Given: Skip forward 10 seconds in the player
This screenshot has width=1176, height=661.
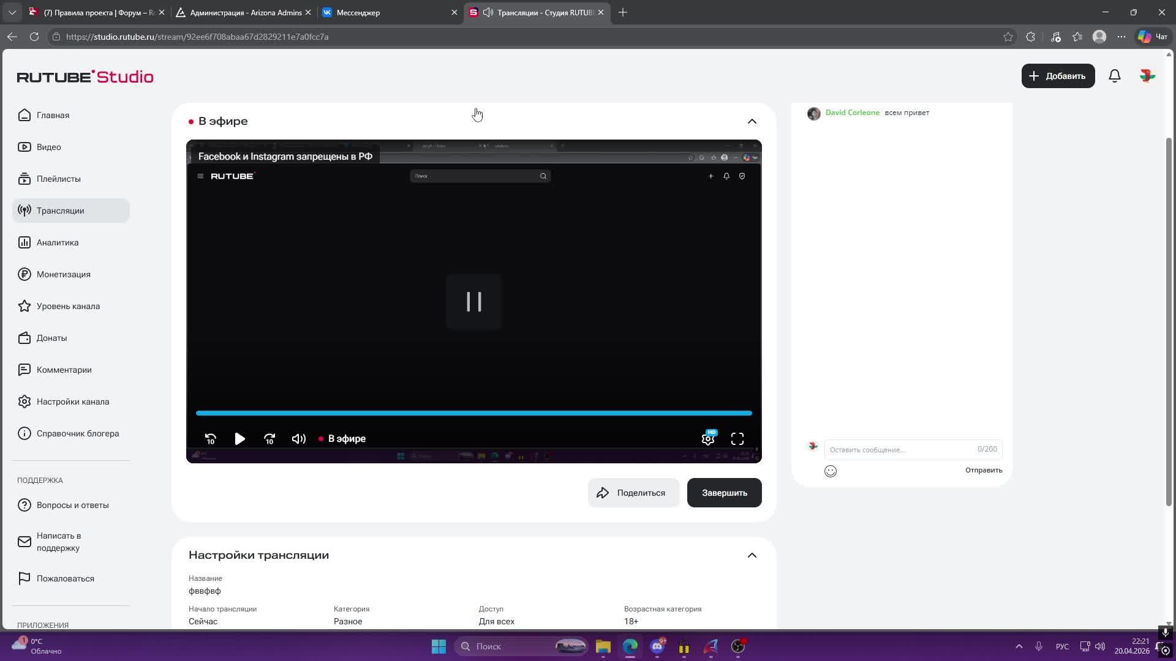Looking at the screenshot, I should pos(269,439).
